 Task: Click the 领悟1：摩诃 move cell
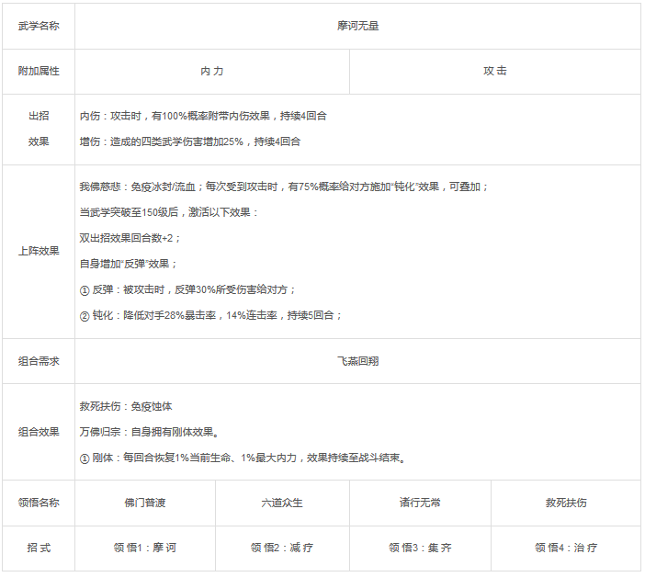tap(145, 549)
